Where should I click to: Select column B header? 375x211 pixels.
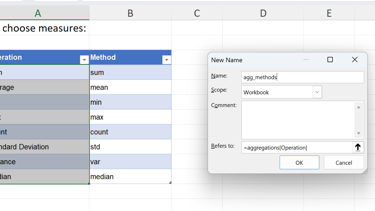tap(130, 13)
